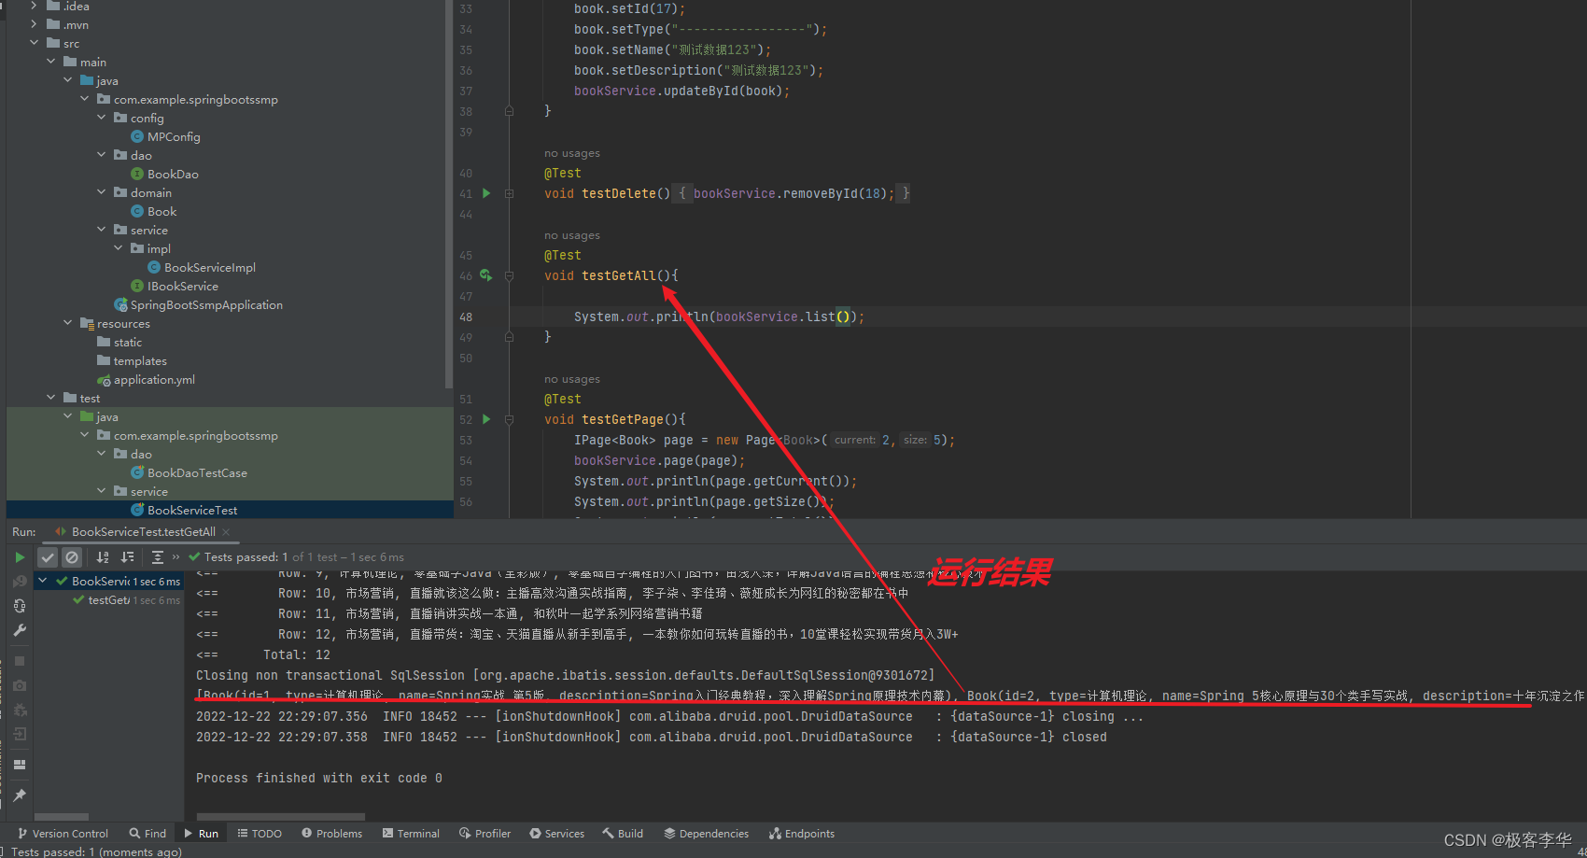Close the BookServiceTest.testGetAll run tab

point(226,532)
